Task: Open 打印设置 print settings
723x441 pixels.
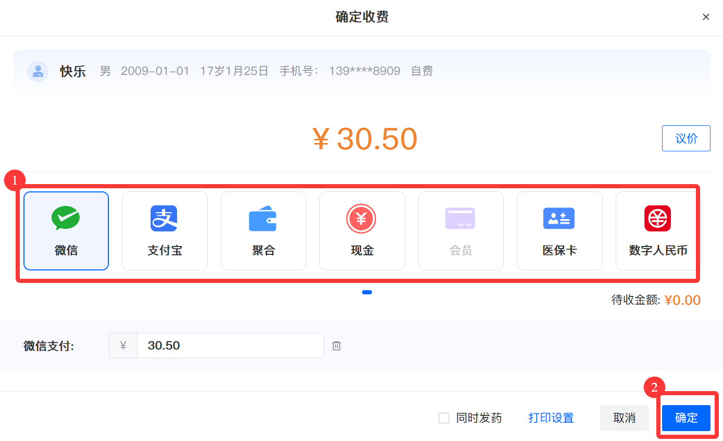Action: pyautogui.click(x=551, y=418)
